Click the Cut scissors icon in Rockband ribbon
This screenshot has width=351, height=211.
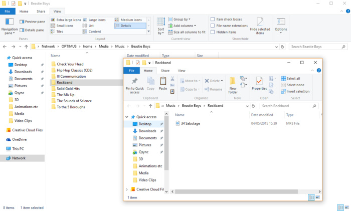tap(172, 79)
